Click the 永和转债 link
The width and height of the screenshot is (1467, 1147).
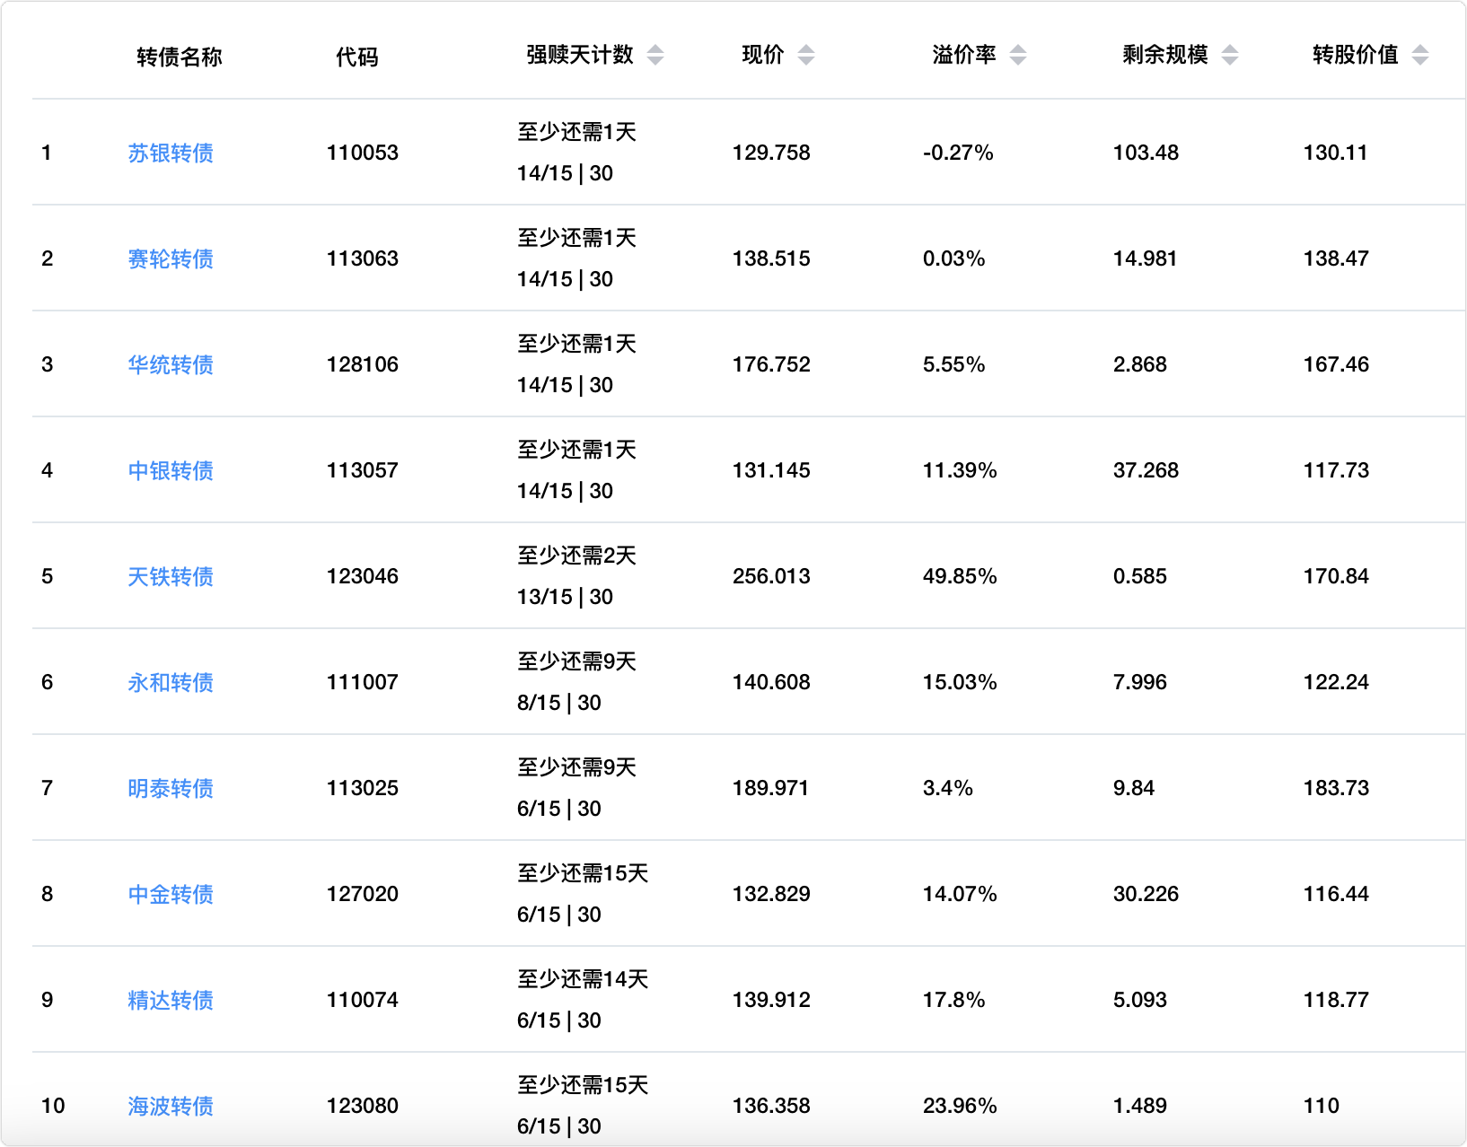pos(171,683)
